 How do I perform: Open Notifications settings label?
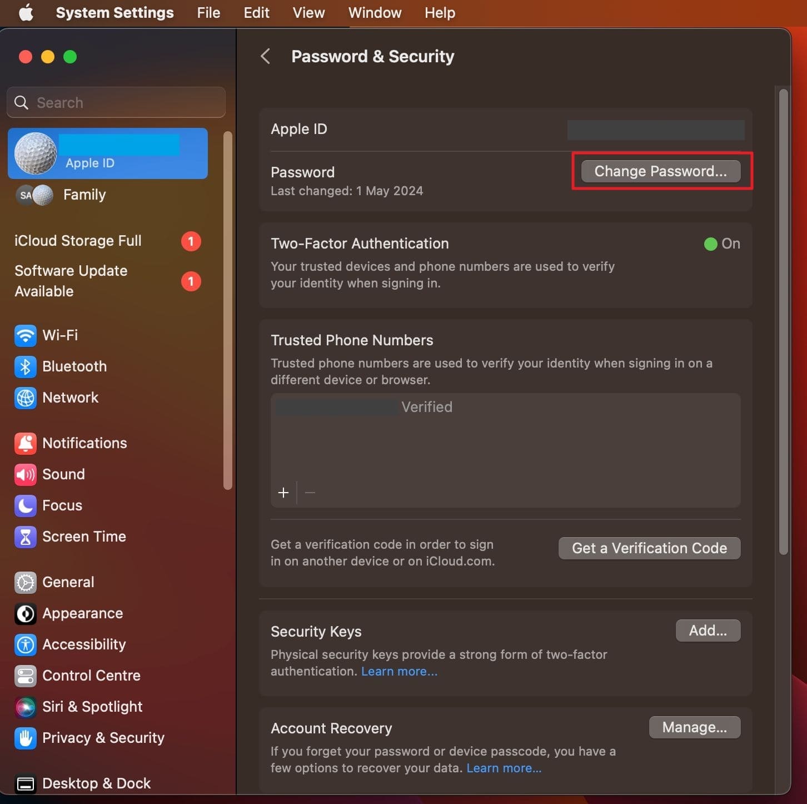pos(84,443)
